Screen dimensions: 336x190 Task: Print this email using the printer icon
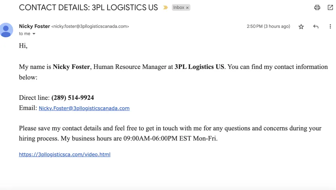coord(317,7)
